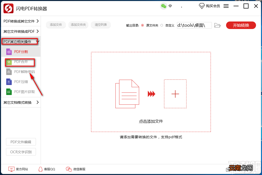
Task: Click the plus box to add file
Action: point(175,94)
